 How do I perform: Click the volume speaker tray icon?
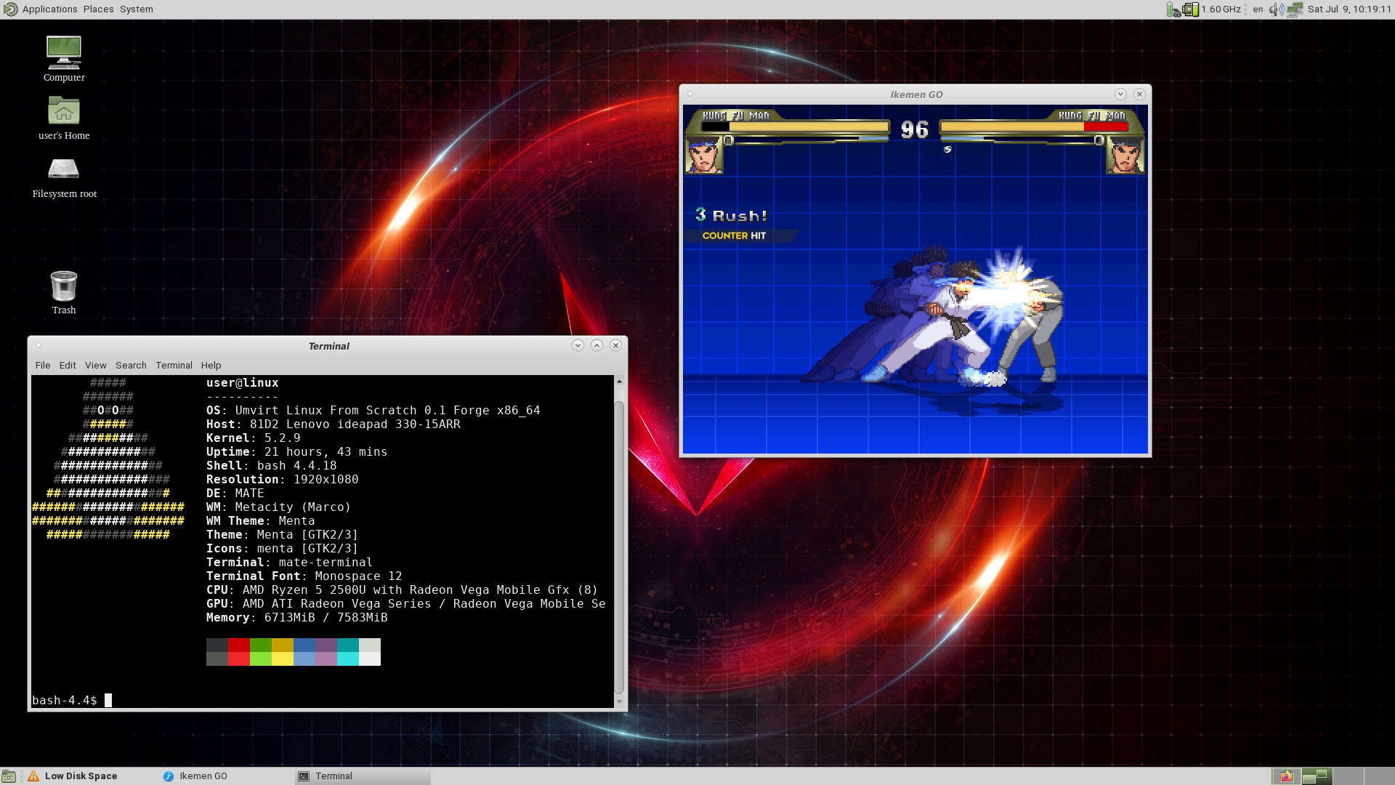click(1276, 9)
